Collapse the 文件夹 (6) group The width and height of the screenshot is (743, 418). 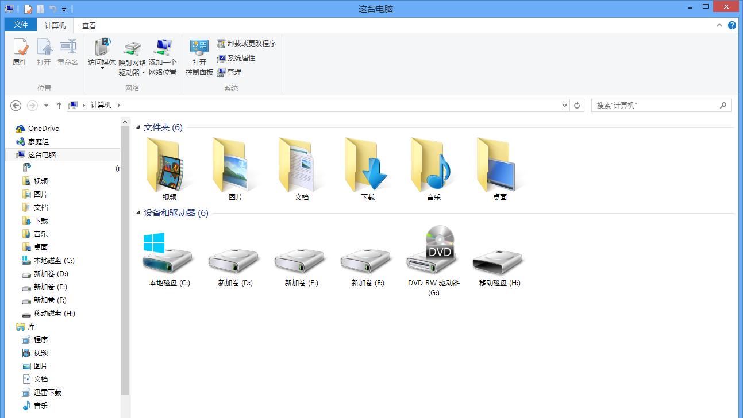coord(138,127)
